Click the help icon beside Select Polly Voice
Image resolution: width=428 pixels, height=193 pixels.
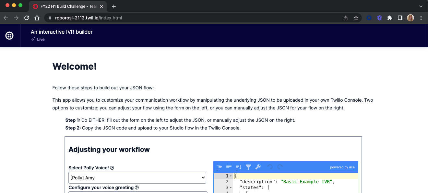click(112, 168)
